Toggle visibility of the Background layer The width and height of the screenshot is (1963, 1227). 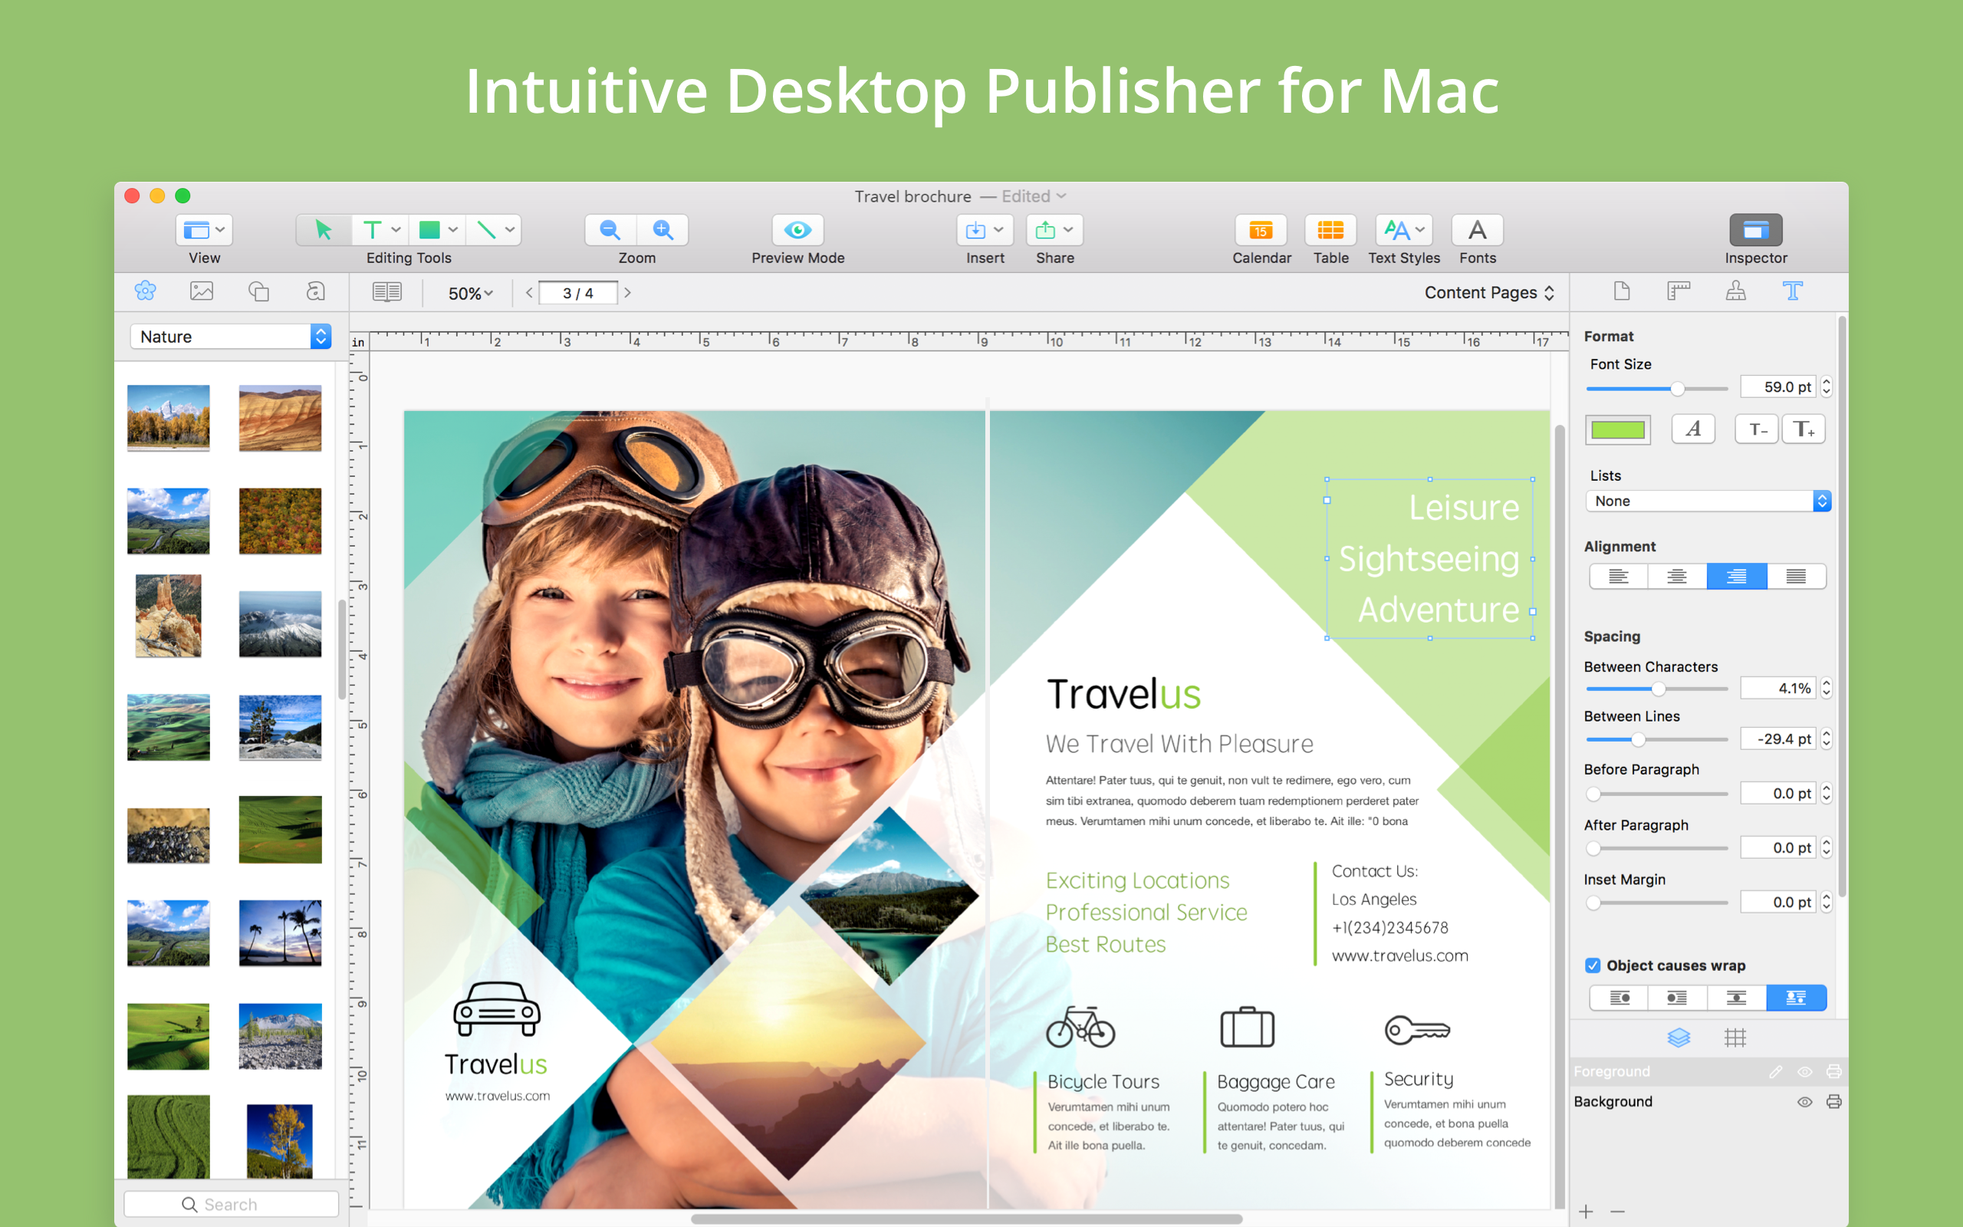click(1805, 1101)
